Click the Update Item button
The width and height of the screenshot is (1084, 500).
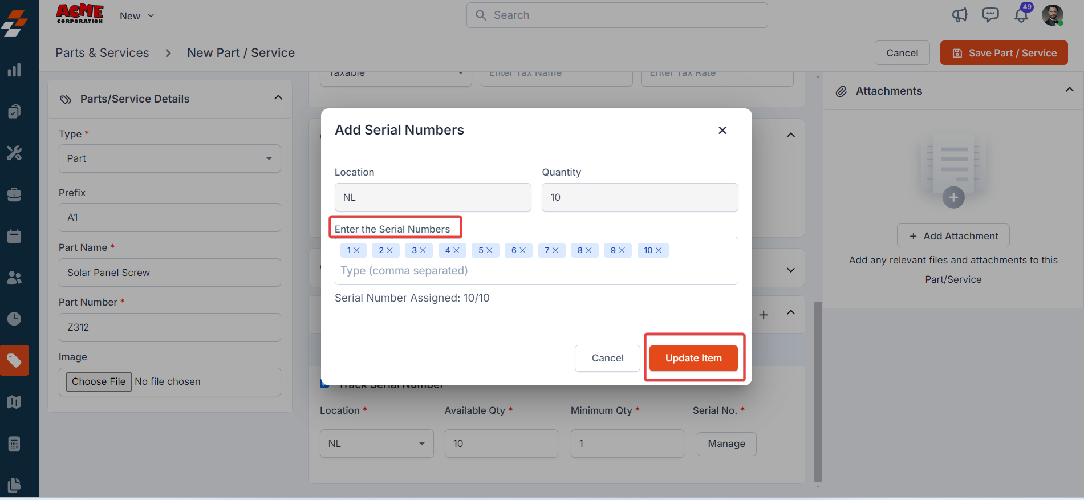point(693,358)
